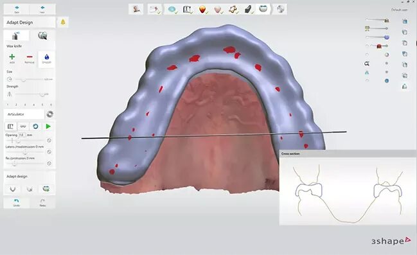Reset the Re-/protrusion value icon
The height and width of the screenshot is (255, 417).
click(x=49, y=163)
